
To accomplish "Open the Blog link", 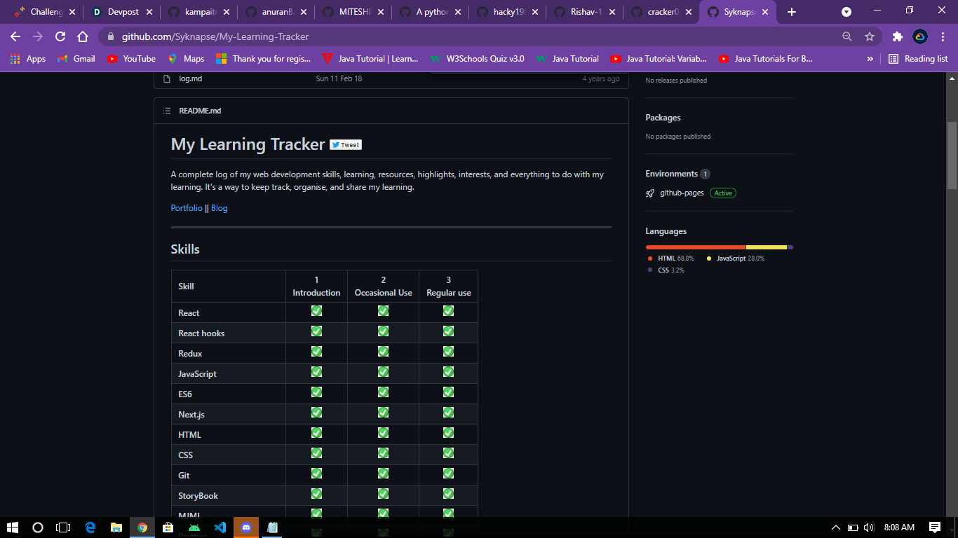I will [220, 208].
